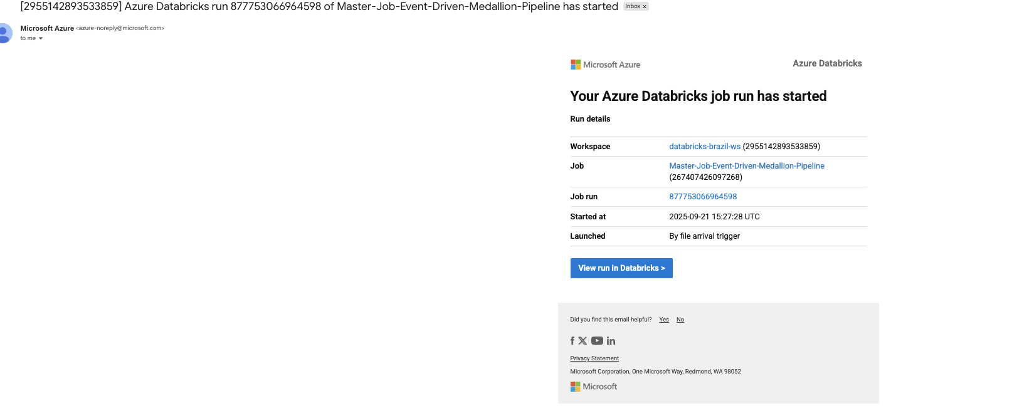Expand the "to me" recipient details arrow

[x=41, y=38]
